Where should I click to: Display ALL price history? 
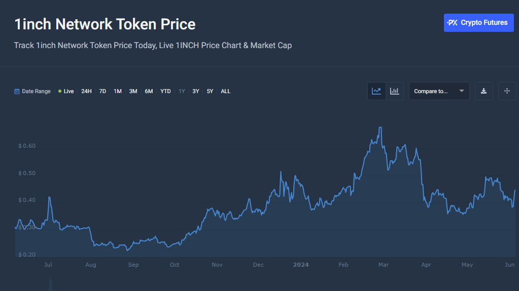[x=226, y=91]
